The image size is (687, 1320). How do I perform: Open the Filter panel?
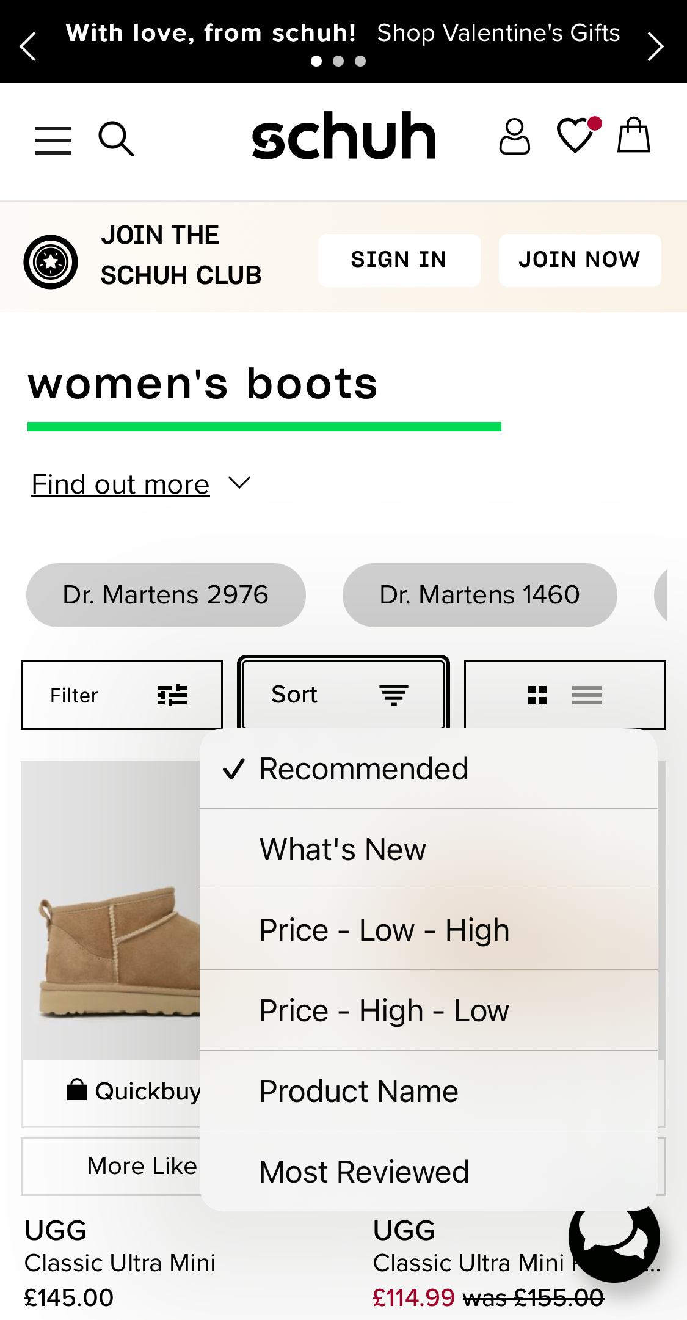pyautogui.click(x=122, y=695)
